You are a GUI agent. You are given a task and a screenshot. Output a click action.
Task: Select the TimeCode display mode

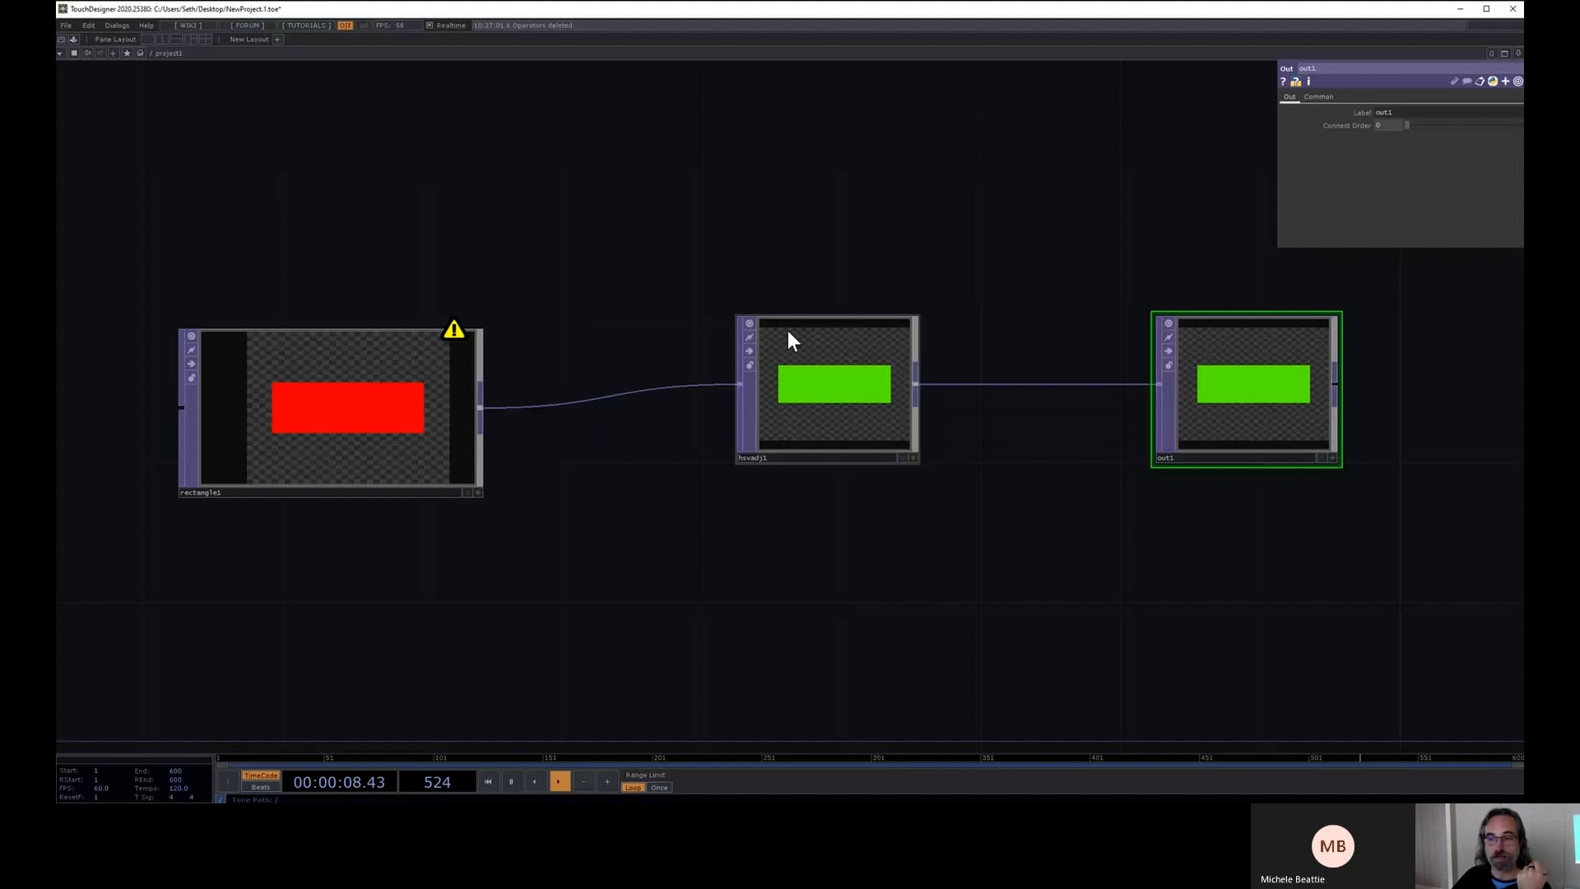pos(261,775)
